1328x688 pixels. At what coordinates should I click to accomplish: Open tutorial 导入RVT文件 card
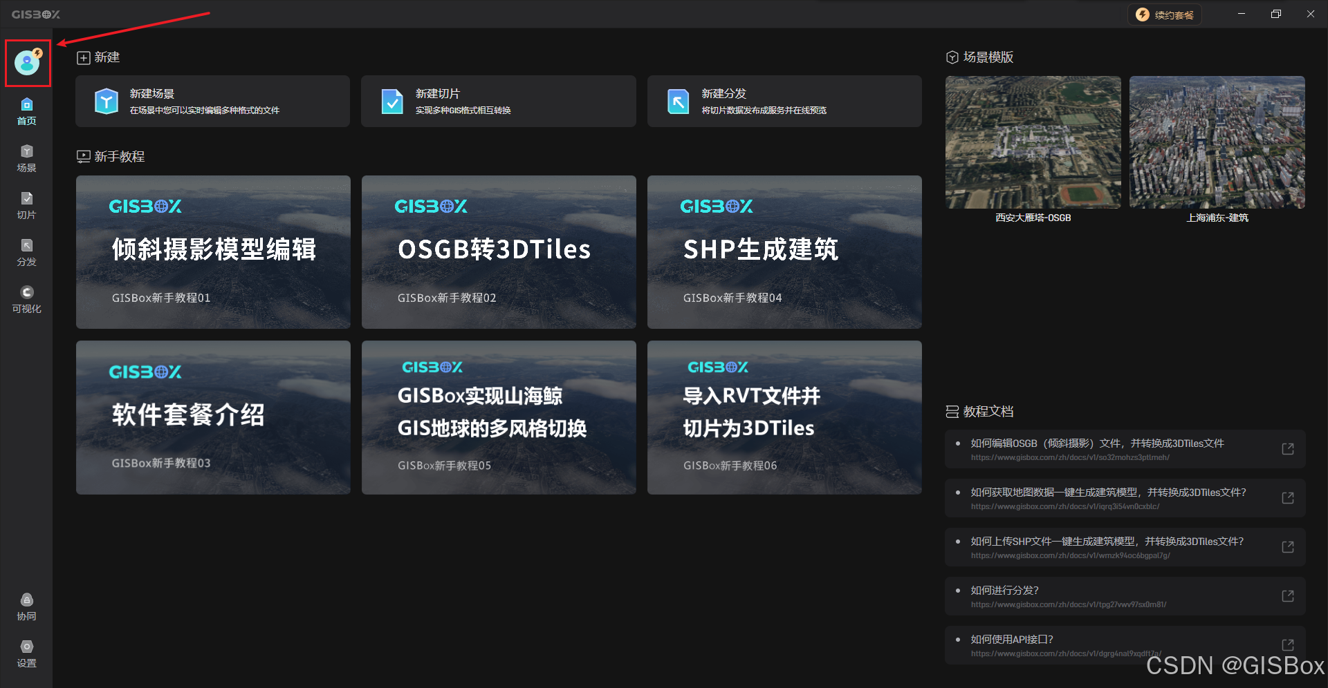click(784, 417)
